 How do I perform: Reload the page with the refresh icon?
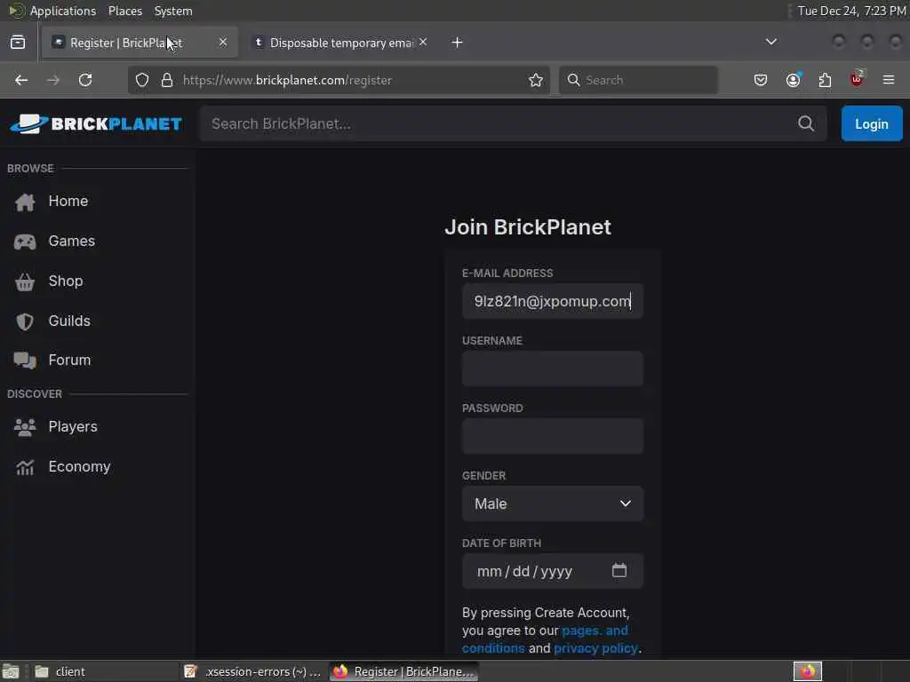(x=85, y=80)
